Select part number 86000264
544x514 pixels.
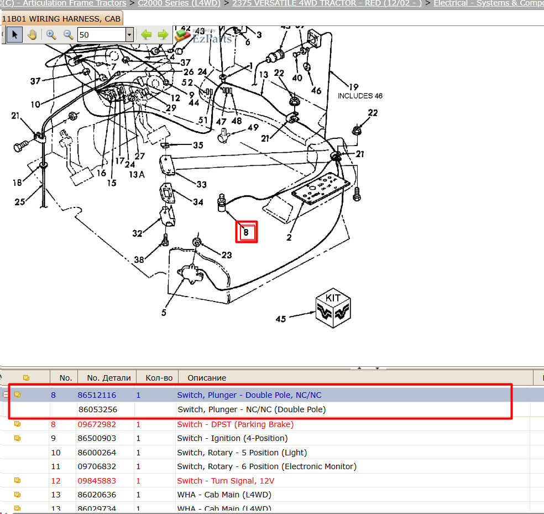[97, 453]
